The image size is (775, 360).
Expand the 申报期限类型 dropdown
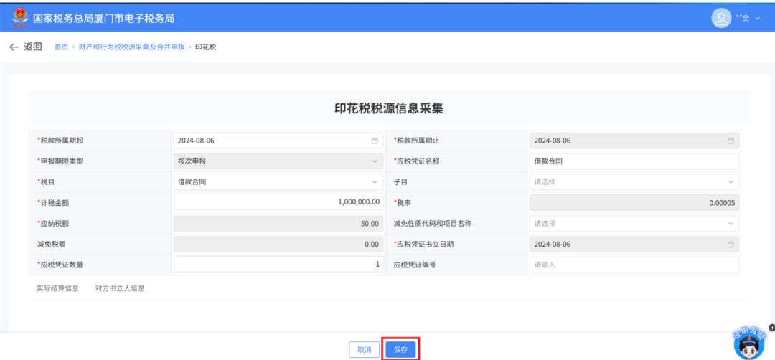278,161
